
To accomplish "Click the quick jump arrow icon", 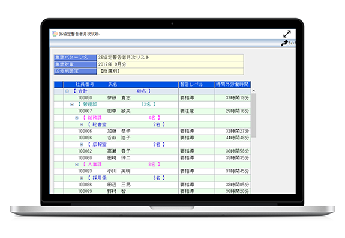I will (x=284, y=43).
